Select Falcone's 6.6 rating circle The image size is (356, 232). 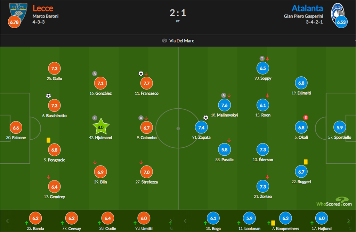click(x=16, y=128)
